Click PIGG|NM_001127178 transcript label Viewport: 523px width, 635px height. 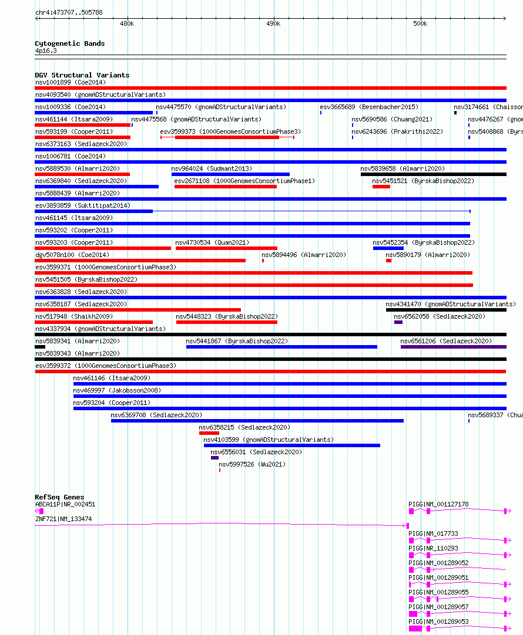(438, 505)
